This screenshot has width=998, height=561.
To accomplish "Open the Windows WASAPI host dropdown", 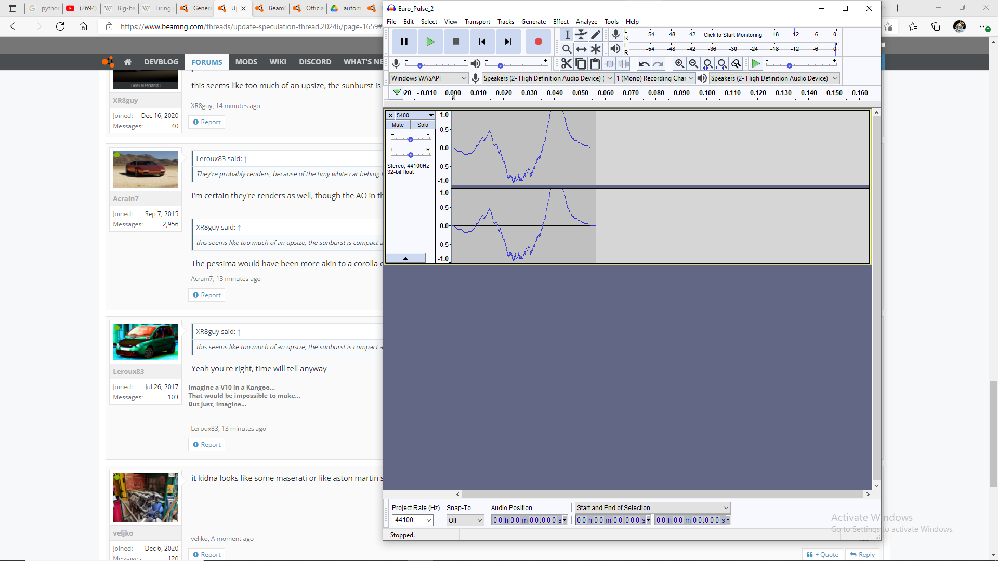I will pos(429,78).
